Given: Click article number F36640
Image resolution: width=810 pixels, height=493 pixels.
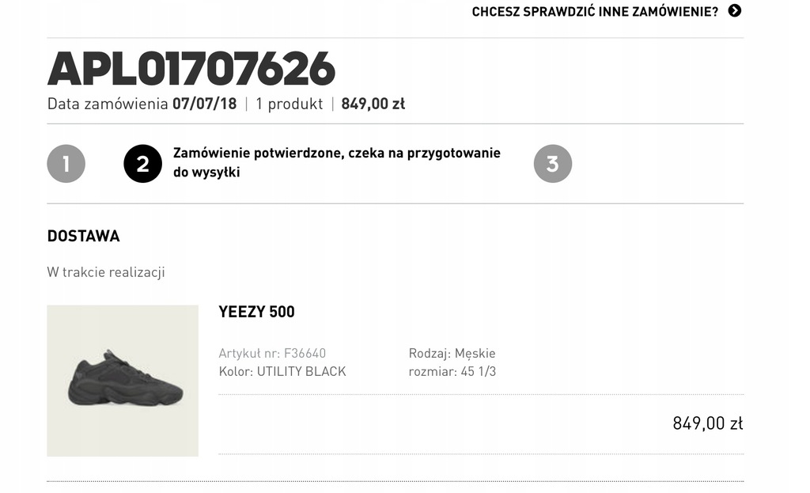Looking at the screenshot, I should click(305, 354).
